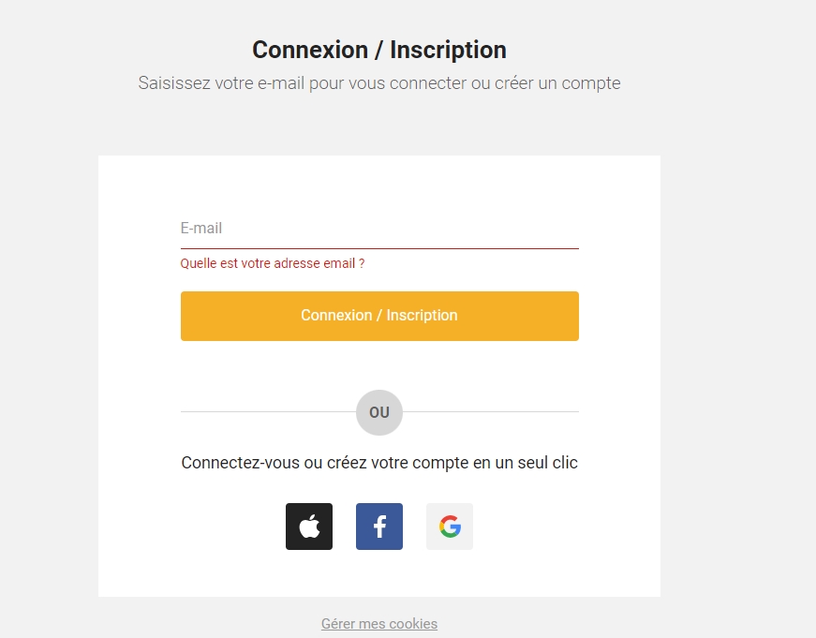
Task: Open the Gérer mes cookies link
Action: pyautogui.click(x=379, y=624)
